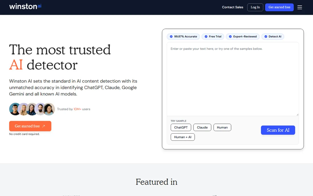Click into the text entry area
The width and height of the screenshot is (313, 196).
click(x=233, y=79)
